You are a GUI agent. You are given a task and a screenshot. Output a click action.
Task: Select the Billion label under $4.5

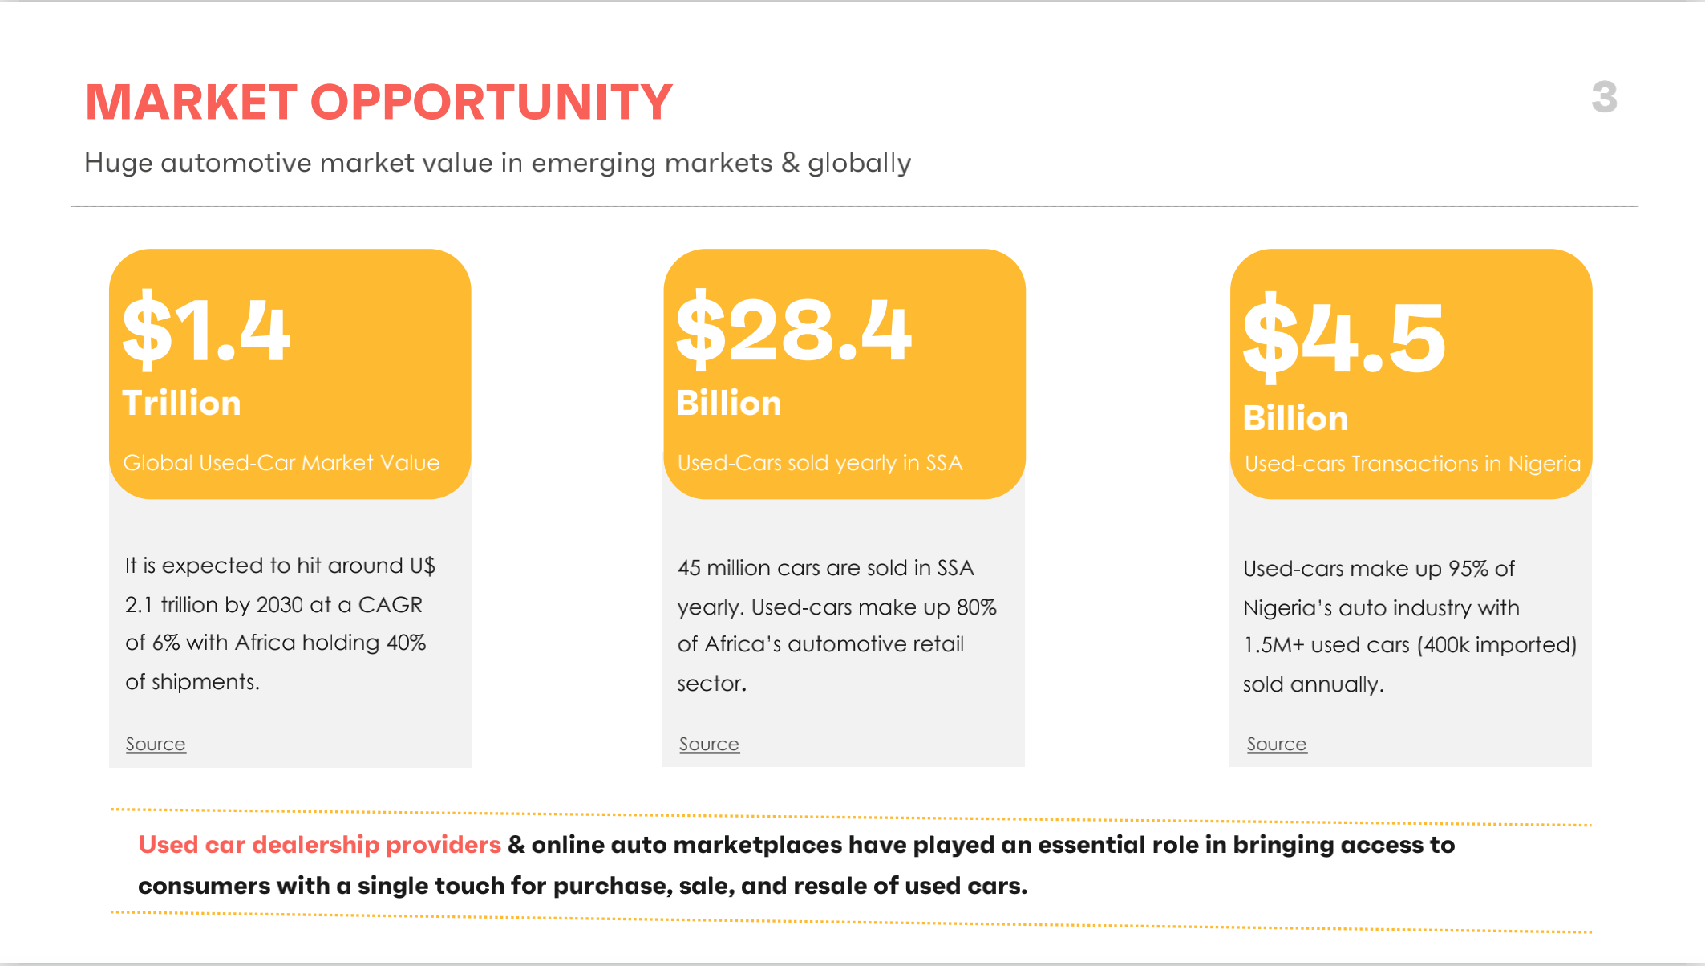point(1295,418)
